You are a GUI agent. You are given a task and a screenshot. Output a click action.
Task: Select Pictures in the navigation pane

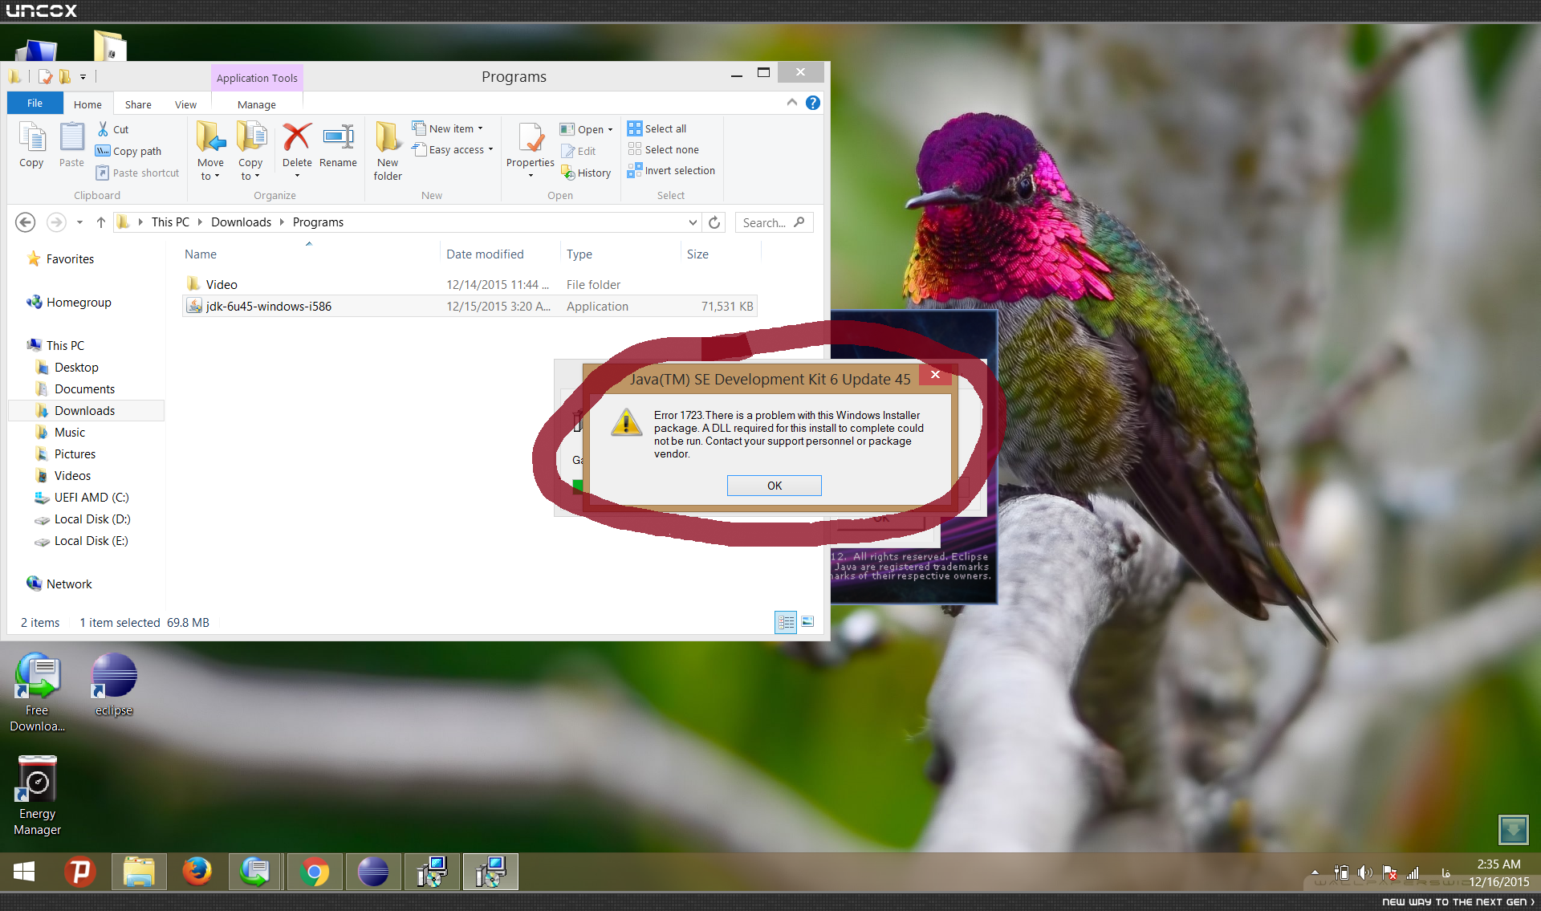(x=75, y=453)
